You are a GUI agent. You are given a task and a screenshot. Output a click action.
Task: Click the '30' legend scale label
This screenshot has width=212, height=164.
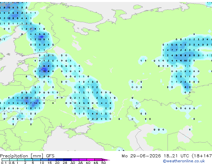pyautogui.click(x=73, y=163)
